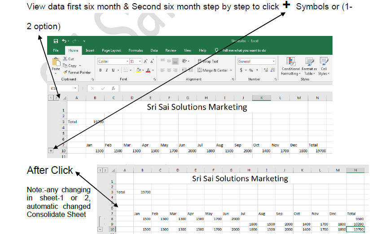
Task: Click the Format as Table icon
Action: [x=309, y=66]
